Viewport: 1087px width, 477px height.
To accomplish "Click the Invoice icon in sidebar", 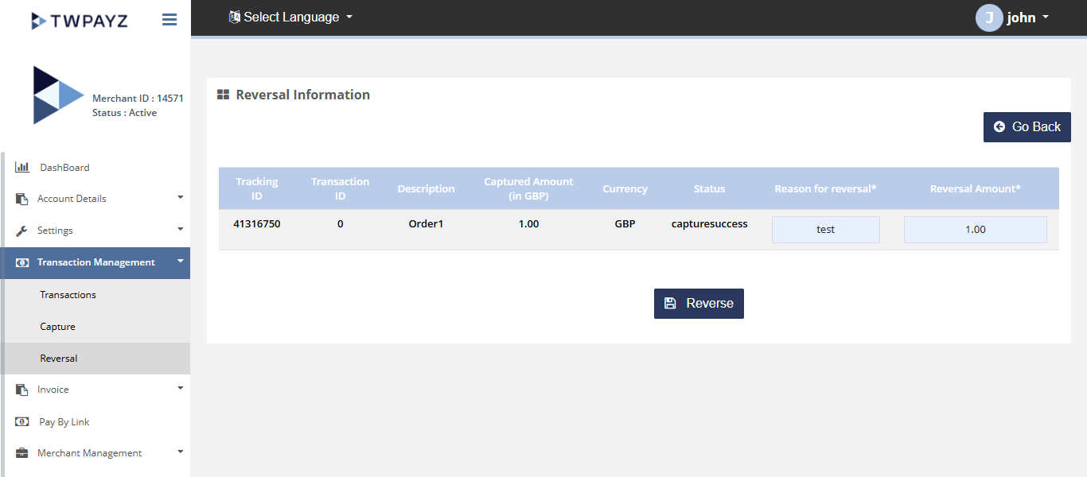I will pos(22,390).
